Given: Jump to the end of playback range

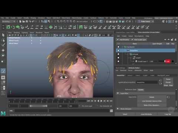Looking at the screenshot, I should (x=111, y=101).
